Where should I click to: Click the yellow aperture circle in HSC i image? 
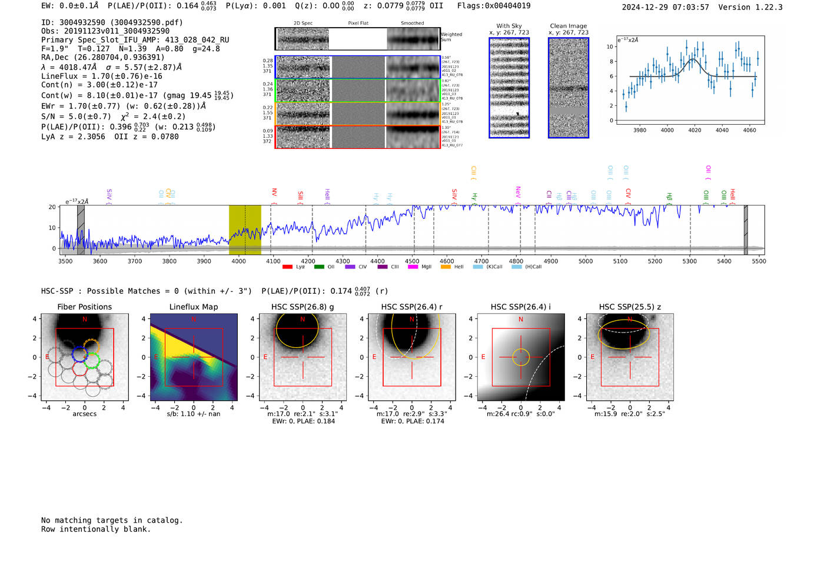click(521, 357)
